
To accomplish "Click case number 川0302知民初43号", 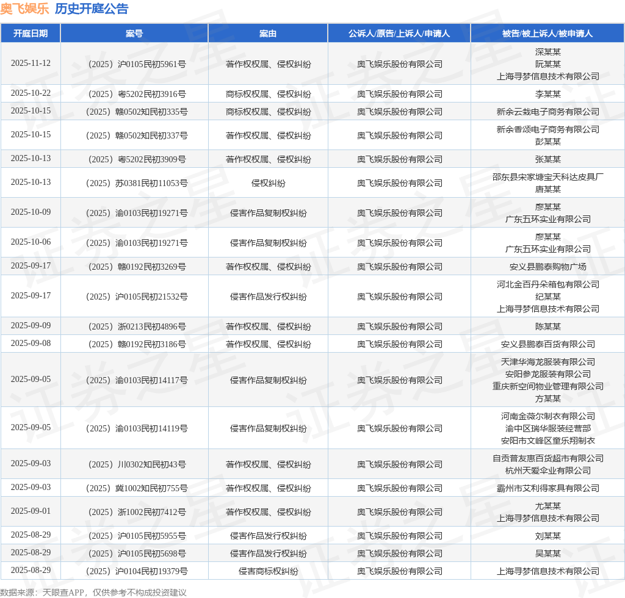I will [x=137, y=464].
